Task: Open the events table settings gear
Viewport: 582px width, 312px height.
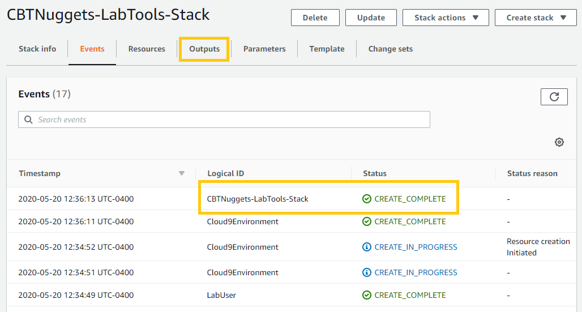Action: point(559,142)
